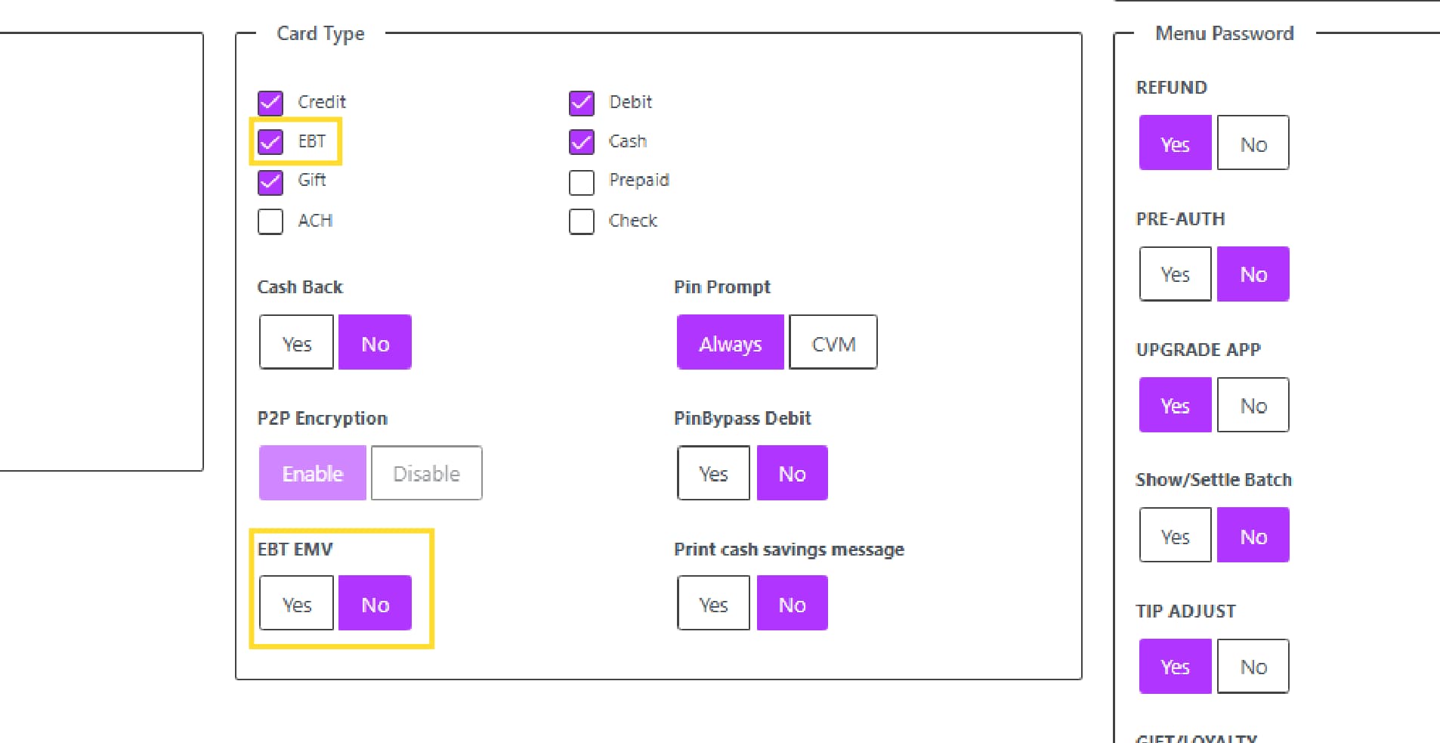Enable the Prepaid card type checkbox

click(x=582, y=181)
